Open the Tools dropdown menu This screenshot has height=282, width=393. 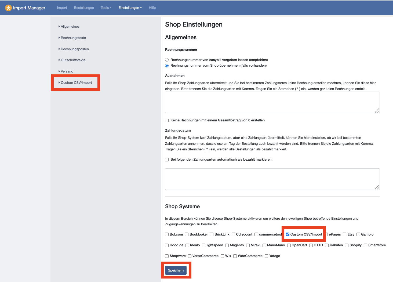tap(106, 8)
